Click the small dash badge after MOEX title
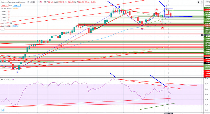Viewport: 210px width, 114px height. 38,2
